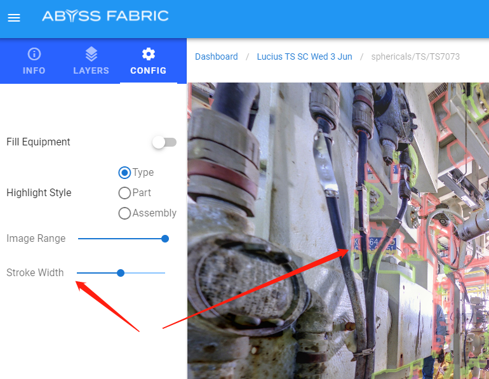489x379 pixels.
Task: Click the Abyss Fabric logo
Action: (x=105, y=16)
